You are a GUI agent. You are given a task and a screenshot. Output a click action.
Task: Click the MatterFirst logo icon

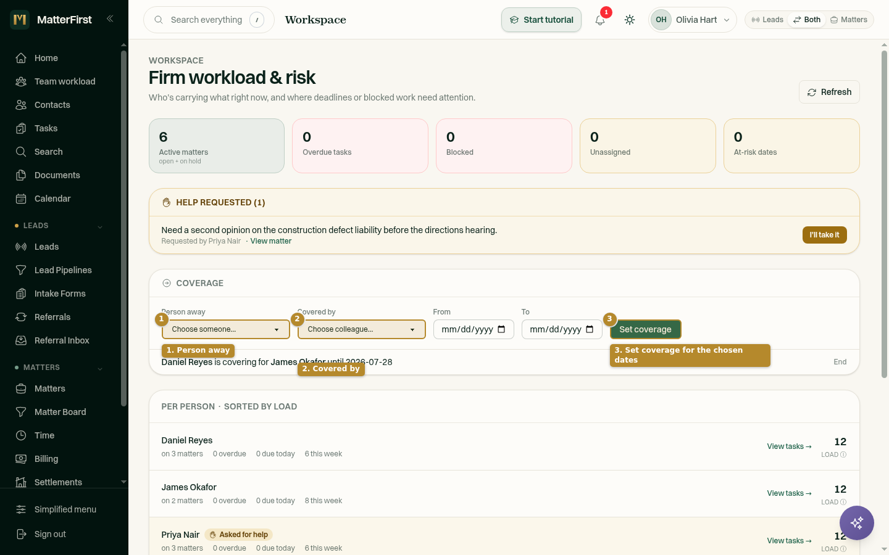(x=20, y=20)
